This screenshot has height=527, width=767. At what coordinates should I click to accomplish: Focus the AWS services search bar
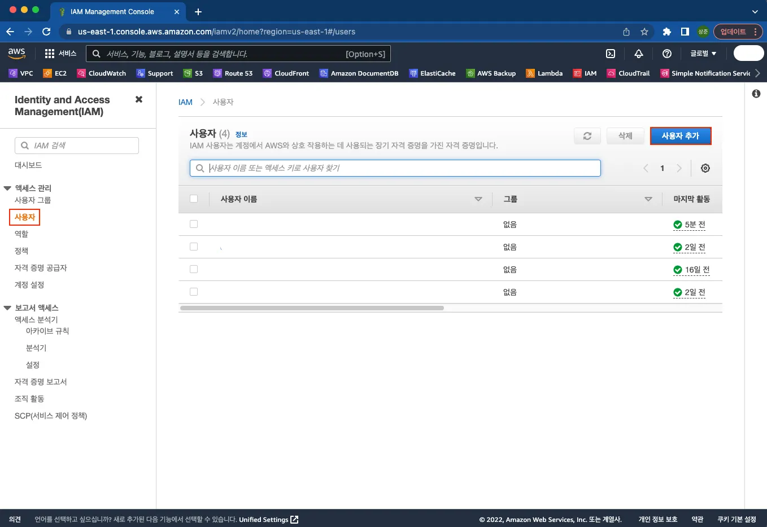pyautogui.click(x=238, y=54)
